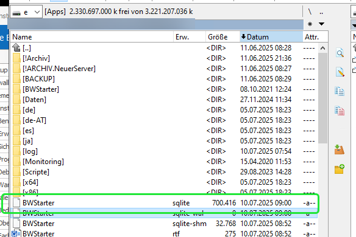Screen dimensions: 356x237
Task: Select the [de-AT] folder icon
Action: 16,120
